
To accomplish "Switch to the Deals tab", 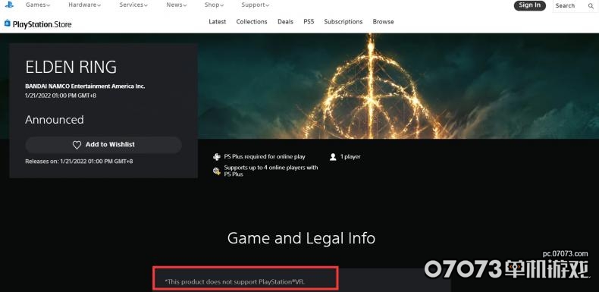I will pos(285,22).
